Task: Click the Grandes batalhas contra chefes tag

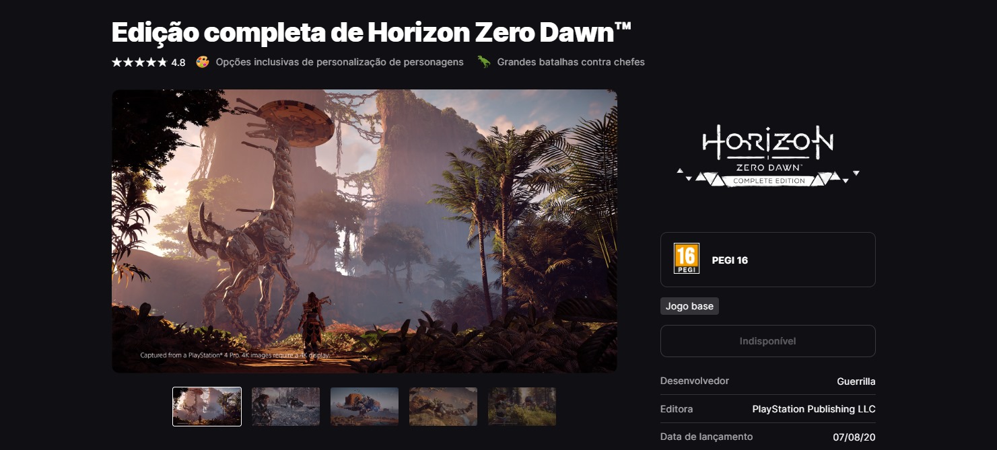Action: coord(571,62)
